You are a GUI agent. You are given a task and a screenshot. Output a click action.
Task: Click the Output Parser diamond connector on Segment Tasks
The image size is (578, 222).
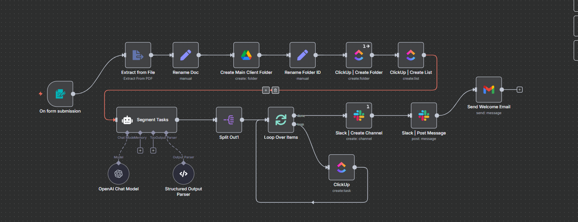166,133
